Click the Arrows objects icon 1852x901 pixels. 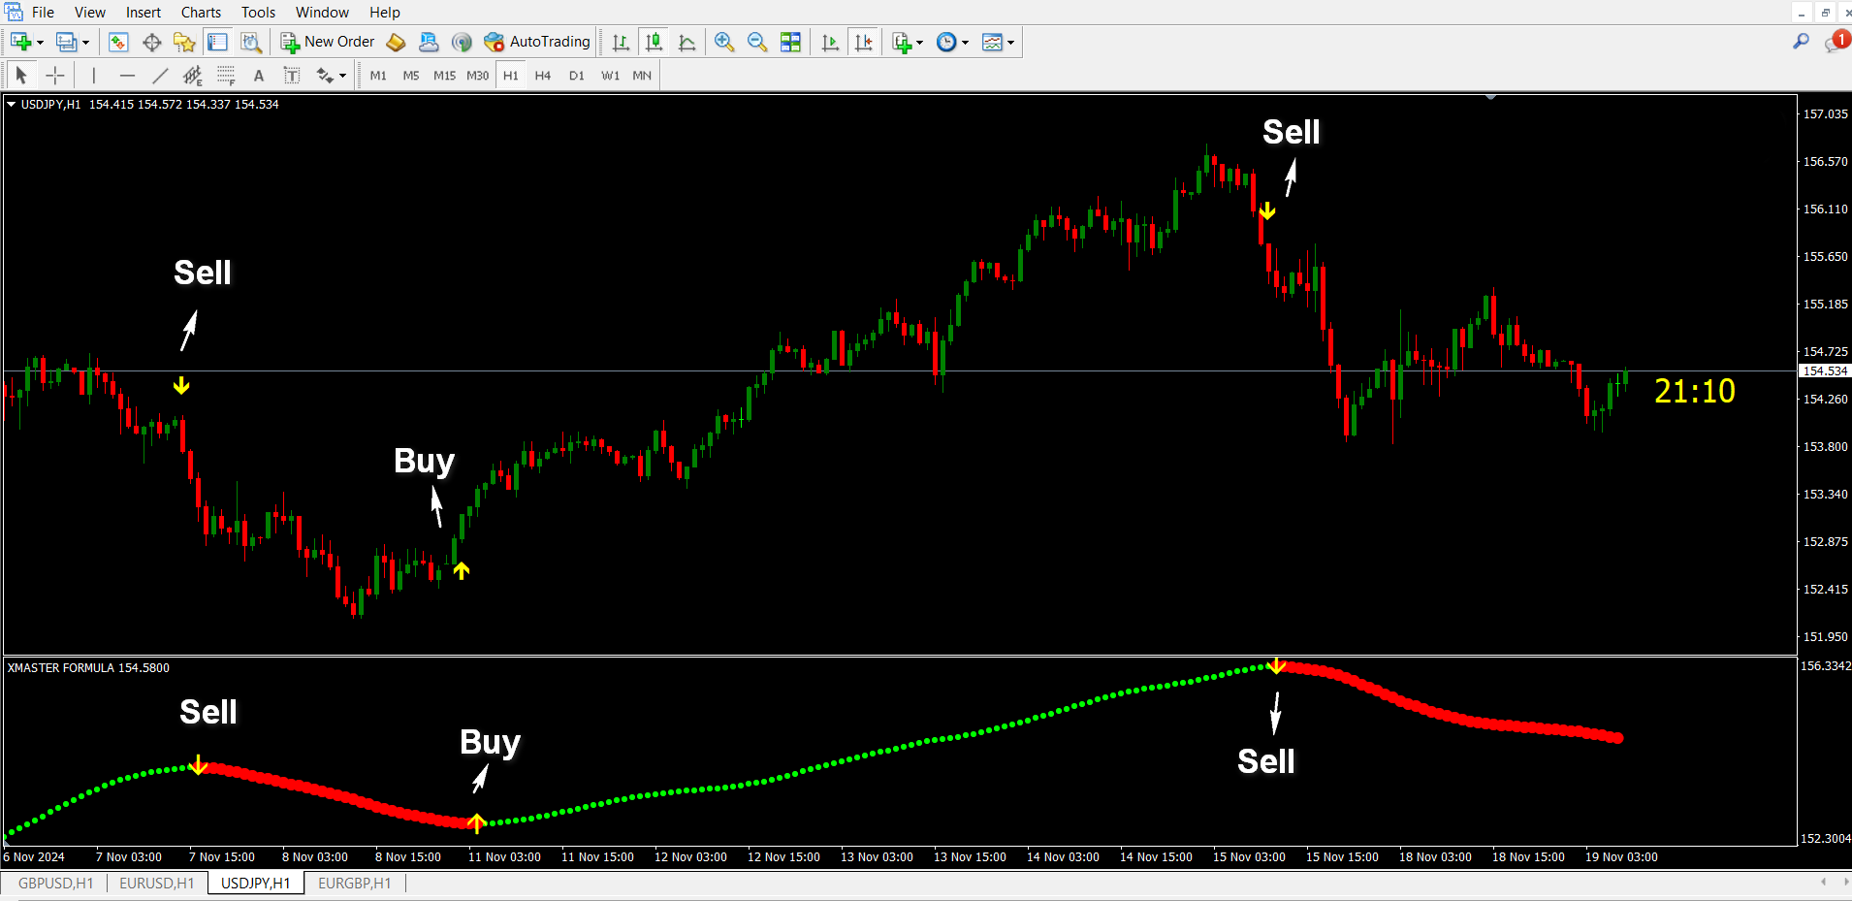point(325,75)
